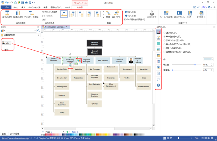Click the 階層 hierarchy spacing icon
The height and width of the screenshot is (141, 217).
coord(108,13)
